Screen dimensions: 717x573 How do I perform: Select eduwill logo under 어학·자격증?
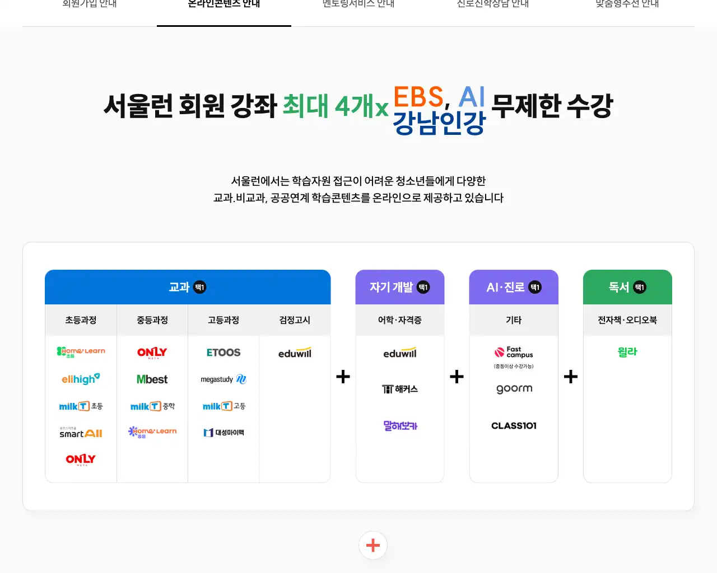pyautogui.click(x=400, y=353)
